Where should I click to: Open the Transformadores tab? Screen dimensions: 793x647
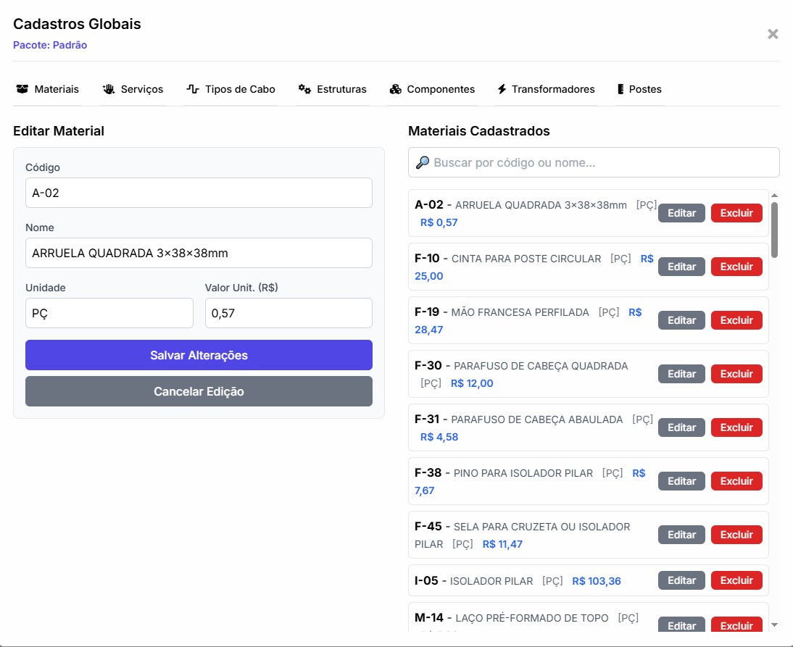(546, 88)
